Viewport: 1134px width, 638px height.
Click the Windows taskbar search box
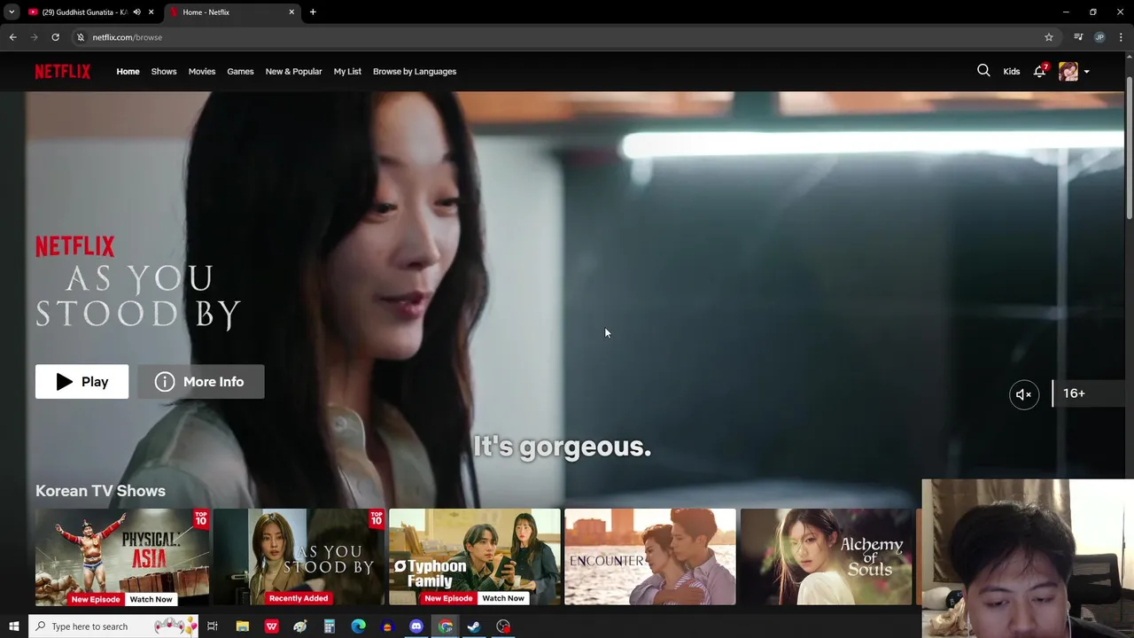[115, 626]
